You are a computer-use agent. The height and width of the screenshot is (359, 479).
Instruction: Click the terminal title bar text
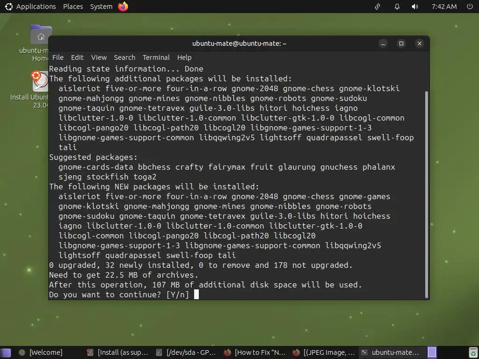[239, 43]
